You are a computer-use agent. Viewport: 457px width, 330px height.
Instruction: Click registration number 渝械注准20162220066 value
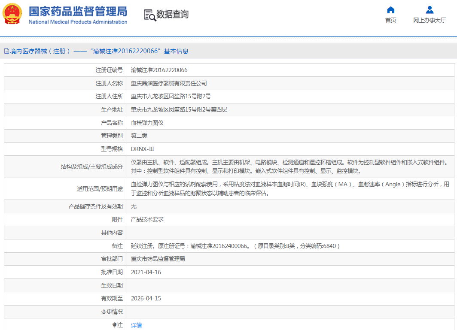(x=159, y=70)
